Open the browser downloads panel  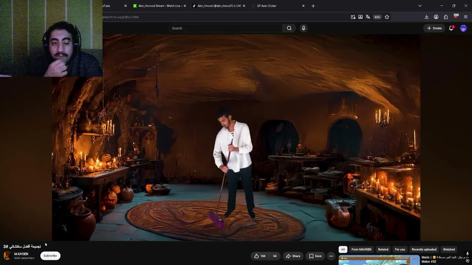click(x=427, y=17)
